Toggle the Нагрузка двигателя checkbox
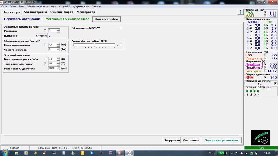The height and width of the screenshot is (156, 278). (275, 83)
